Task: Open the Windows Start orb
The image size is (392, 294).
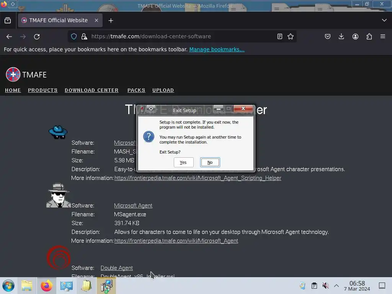Action: pyautogui.click(x=8, y=286)
